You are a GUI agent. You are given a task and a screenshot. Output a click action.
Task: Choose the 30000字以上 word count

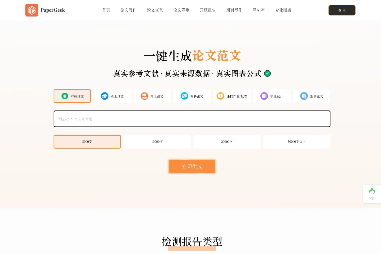(297, 142)
